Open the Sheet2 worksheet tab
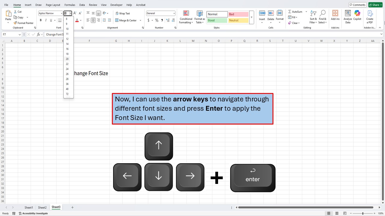This screenshot has height=216, width=385. coord(42,207)
